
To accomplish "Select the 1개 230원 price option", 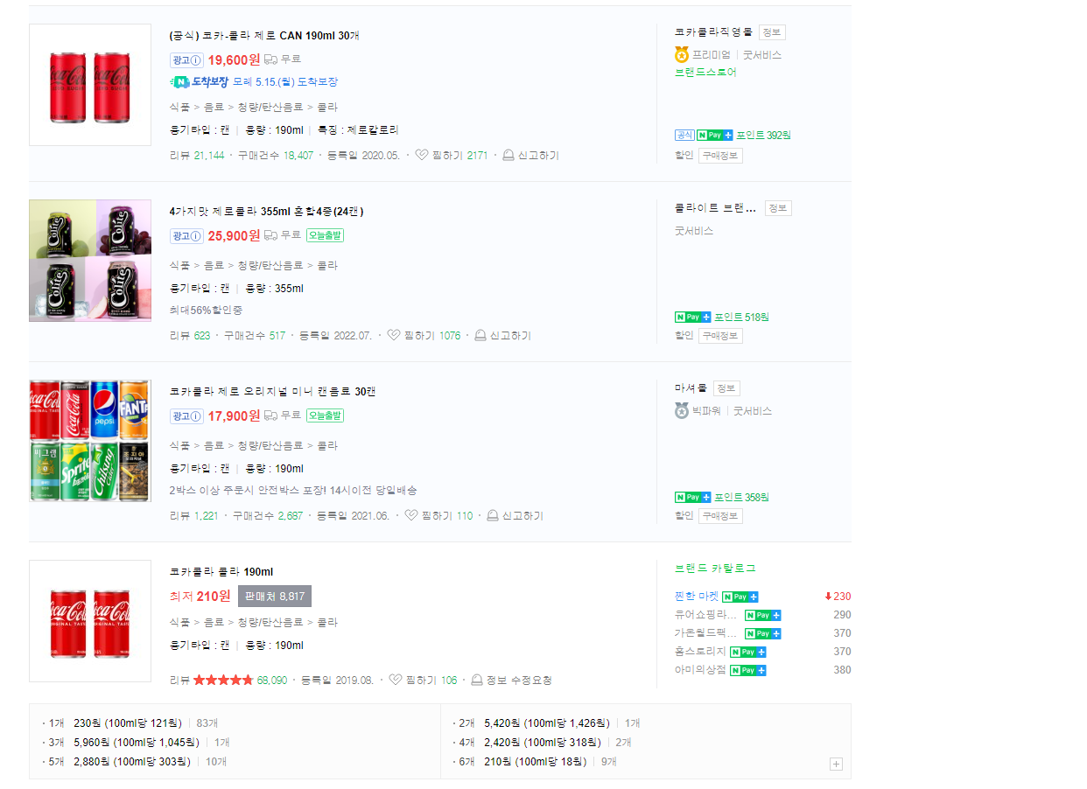I will pos(130,723).
